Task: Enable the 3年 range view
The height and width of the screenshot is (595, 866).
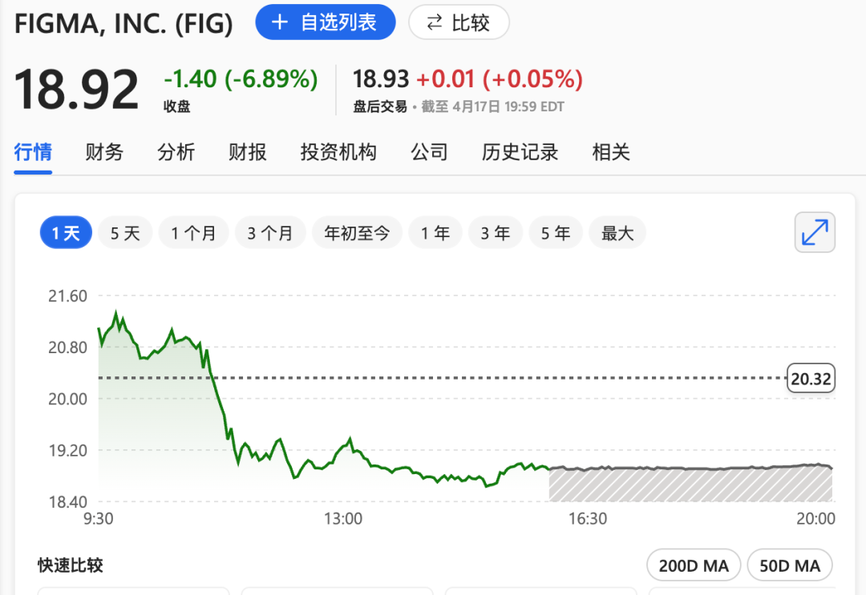Action: point(495,232)
